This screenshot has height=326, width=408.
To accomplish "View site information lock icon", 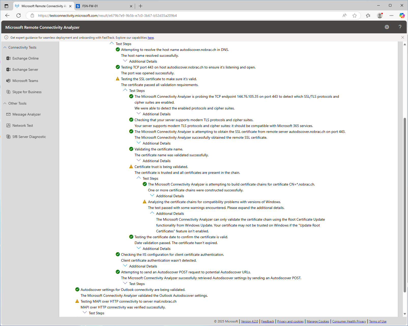I will click(32, 16).
